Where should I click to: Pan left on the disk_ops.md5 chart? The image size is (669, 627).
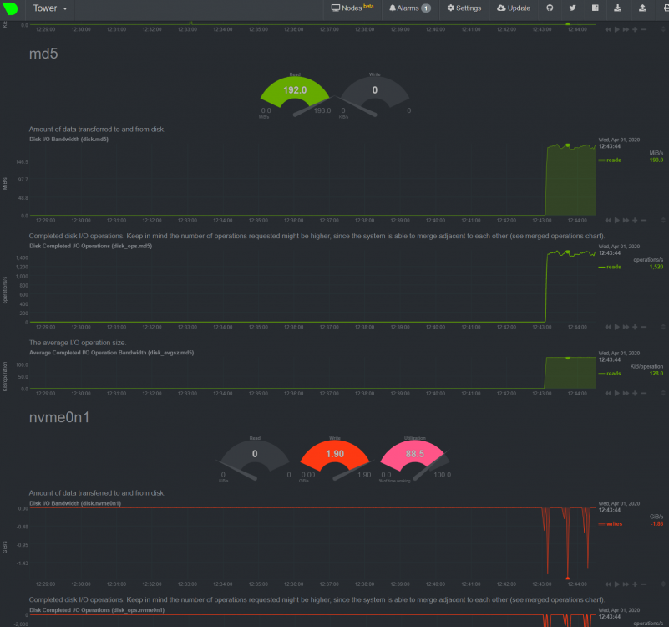tap(608, 327)
